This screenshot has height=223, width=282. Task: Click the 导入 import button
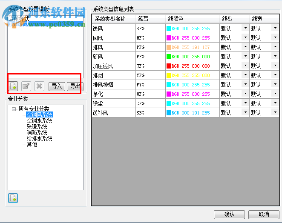pyautogui.click(x=57, y=86)
